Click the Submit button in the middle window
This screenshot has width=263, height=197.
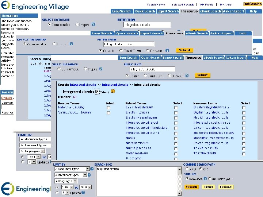[184, 50]
